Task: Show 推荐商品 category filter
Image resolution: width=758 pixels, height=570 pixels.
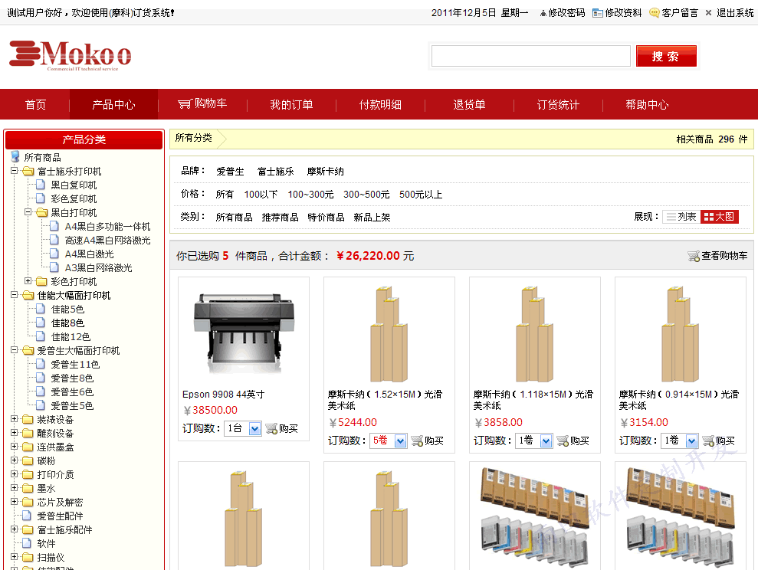Action: click(281, 218)
